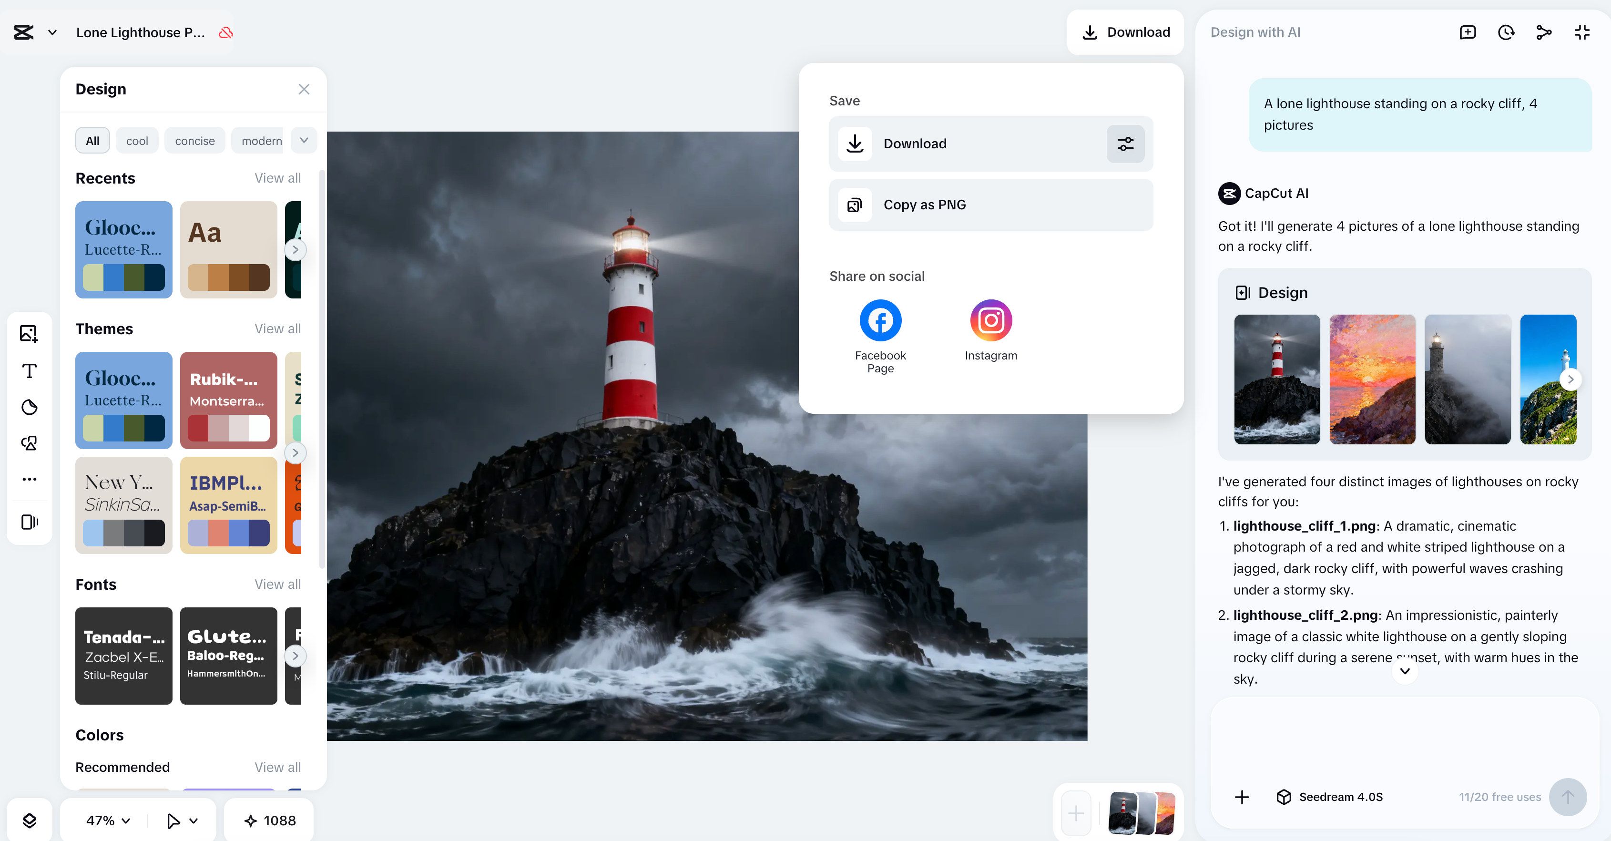Viewport: 1611px width, 841px height.
Task: Select the sunset lighthouse thumbnail
Action: [1371, 379]
